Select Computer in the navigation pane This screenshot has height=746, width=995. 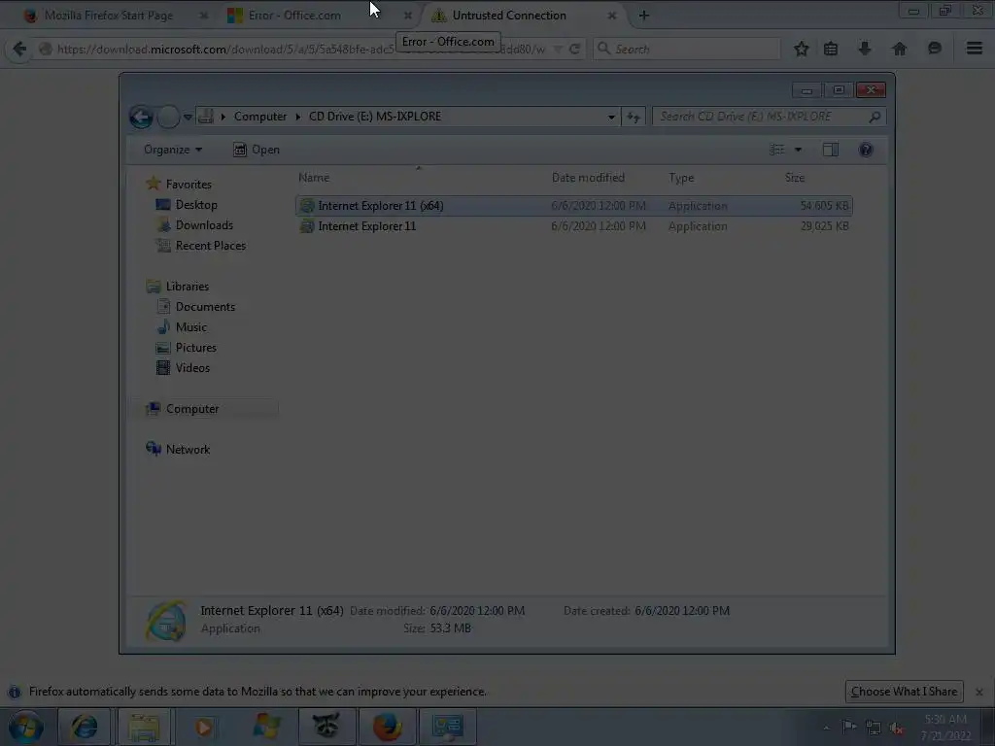(x=192, y=409)
